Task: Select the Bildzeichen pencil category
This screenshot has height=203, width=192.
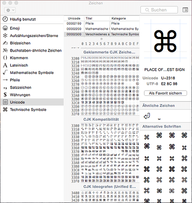Action: 32,43
